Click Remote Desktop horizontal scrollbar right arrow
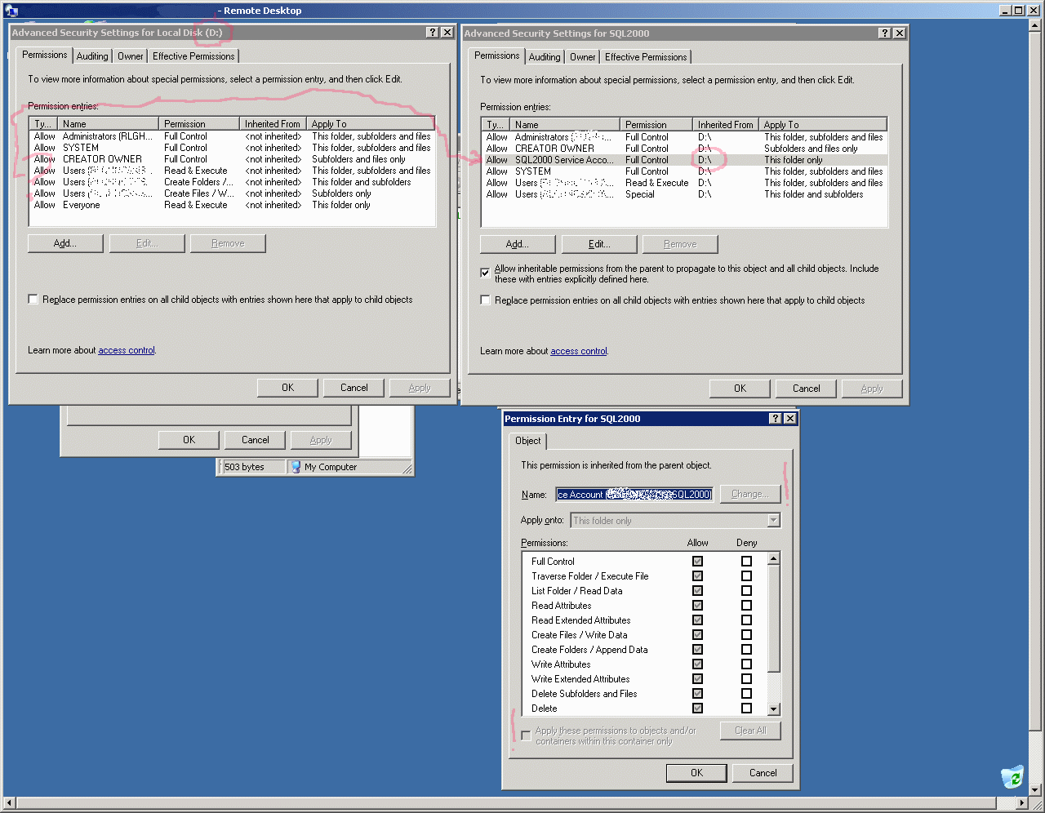Image resolution: width=1045 pixels, height=813 pixels. tap(1021, 803)
